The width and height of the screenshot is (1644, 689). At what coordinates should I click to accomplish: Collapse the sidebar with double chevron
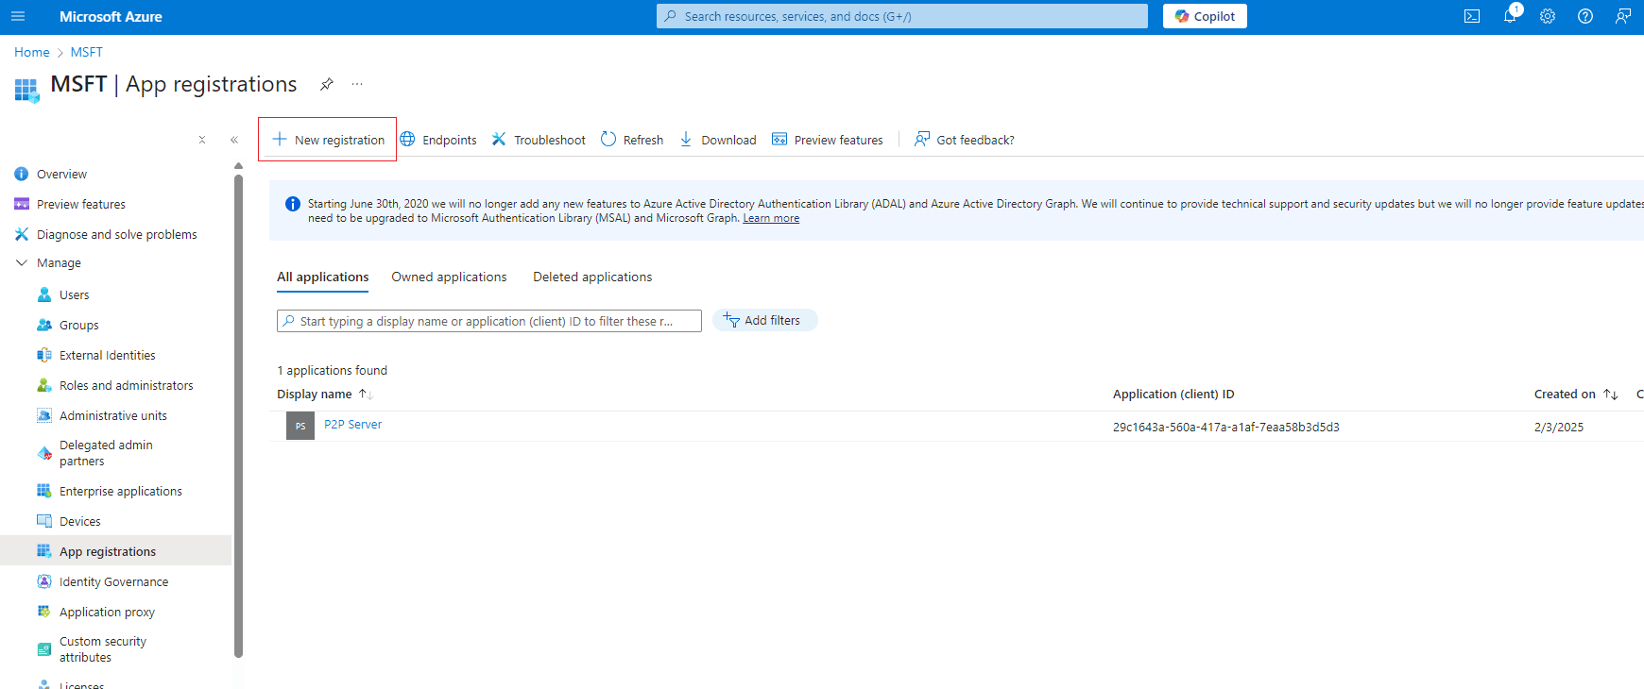pos(234,140)
